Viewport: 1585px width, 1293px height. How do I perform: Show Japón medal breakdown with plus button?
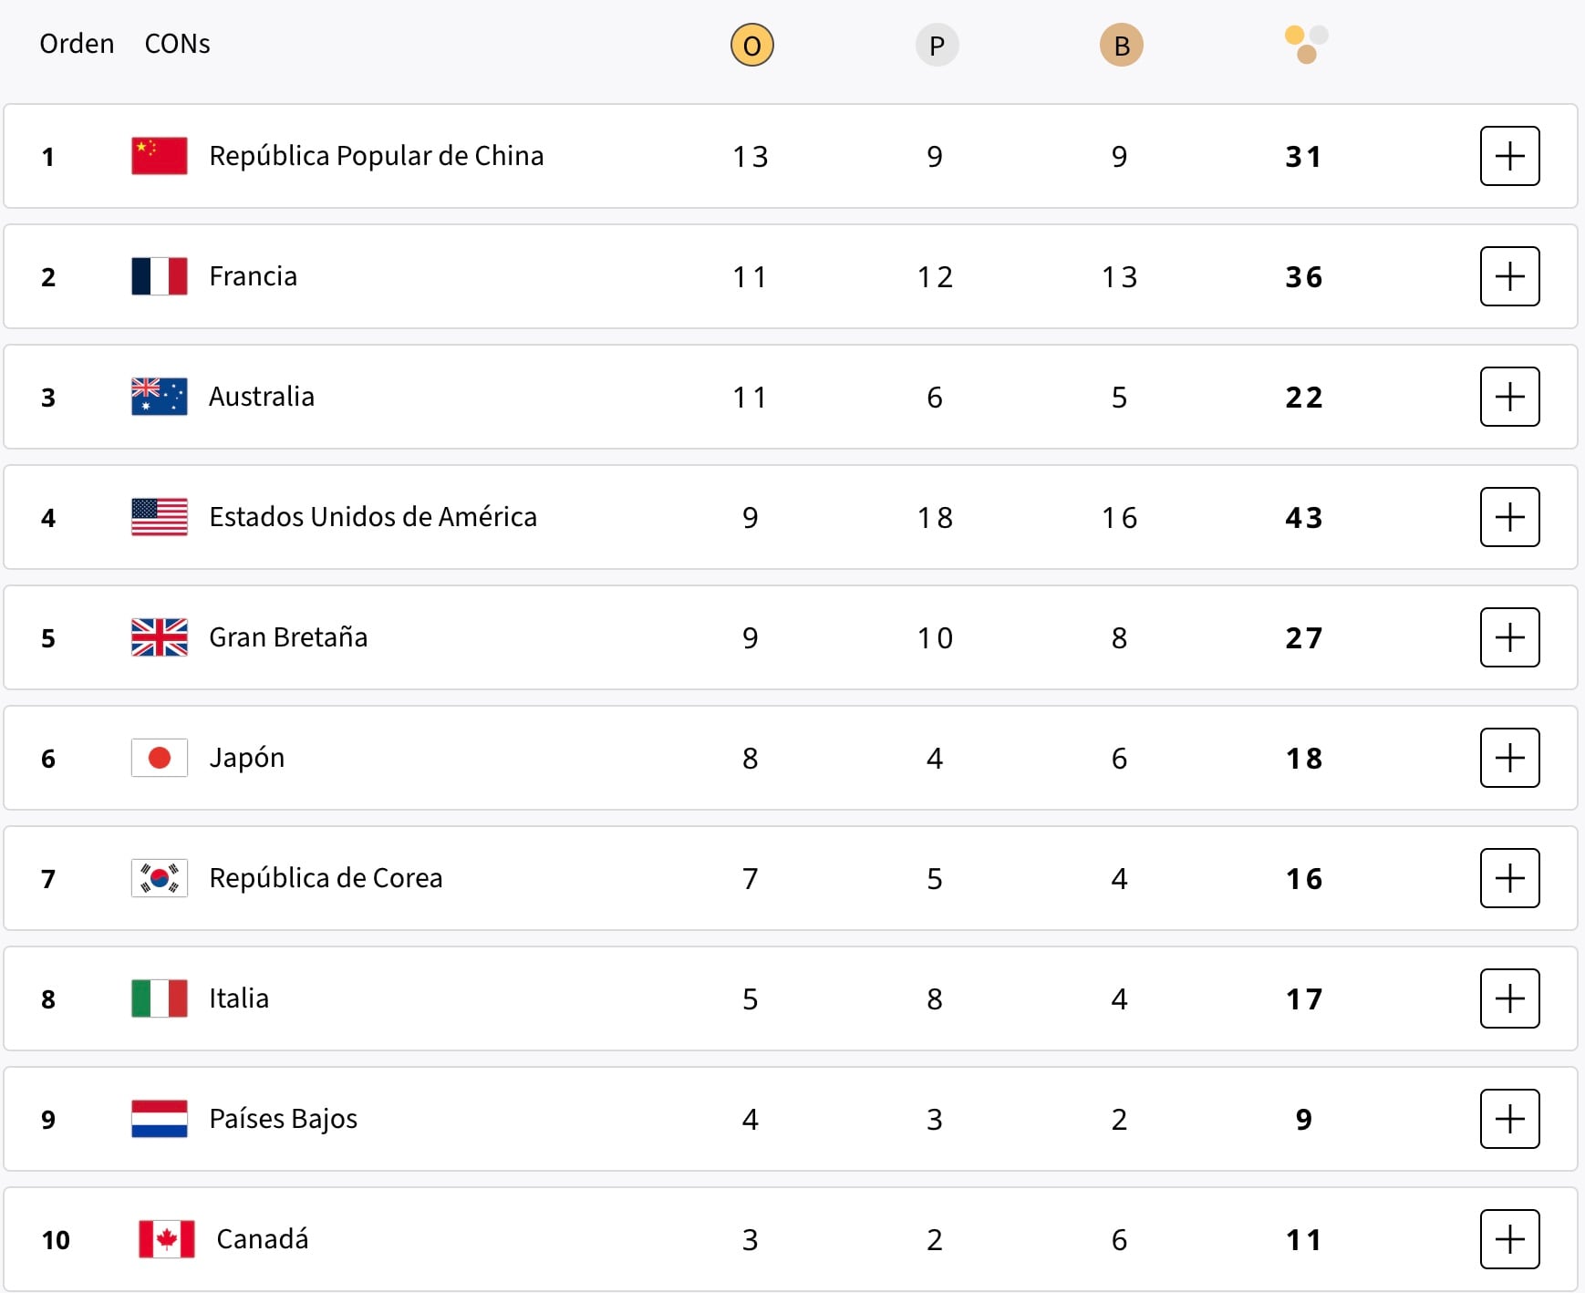1509,758
